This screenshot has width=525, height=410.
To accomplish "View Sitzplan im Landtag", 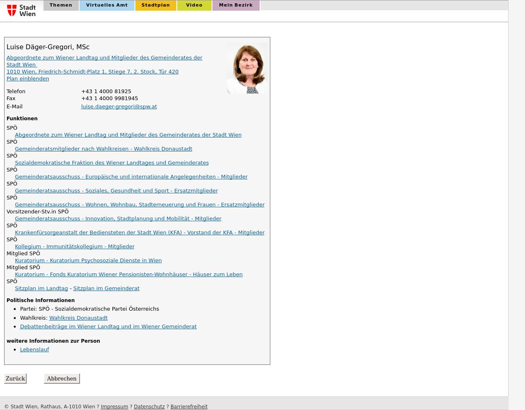I will (41, 289).
